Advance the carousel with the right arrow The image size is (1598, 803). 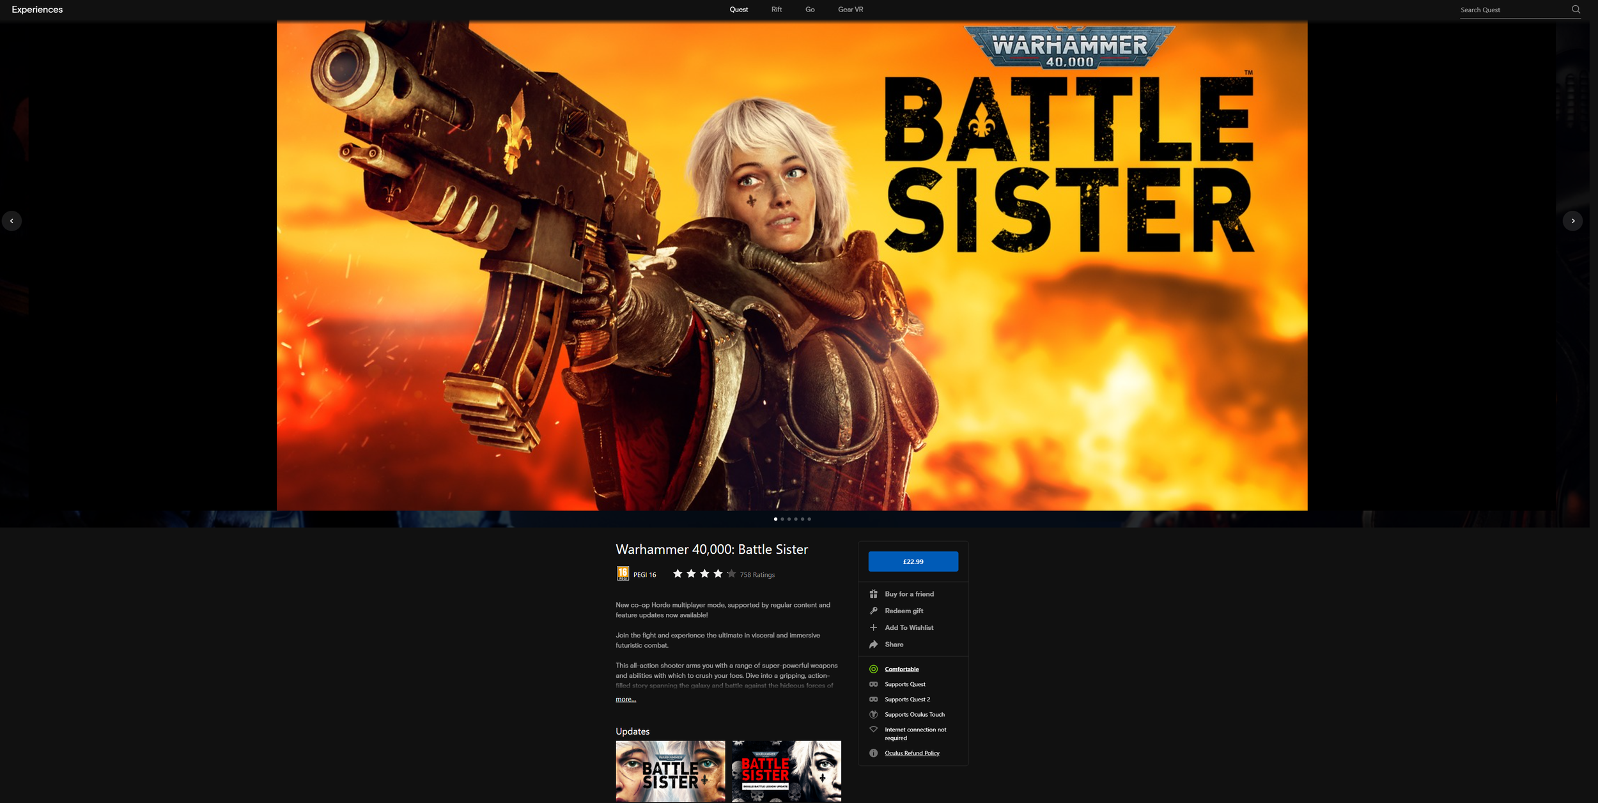pyautogui.click(x=1572, y=220)
